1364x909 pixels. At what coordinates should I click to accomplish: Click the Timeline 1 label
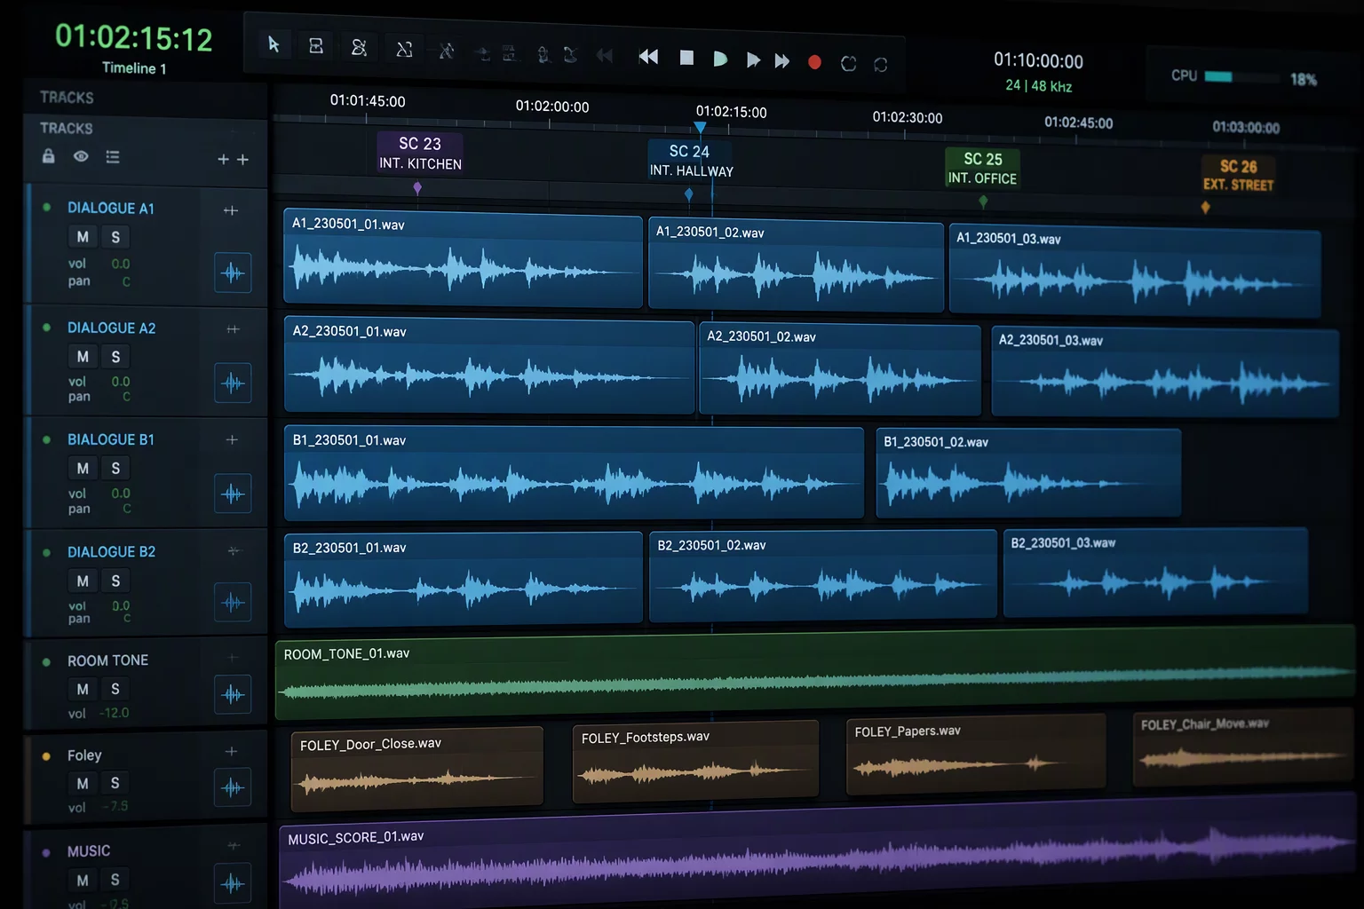[134, 68]
